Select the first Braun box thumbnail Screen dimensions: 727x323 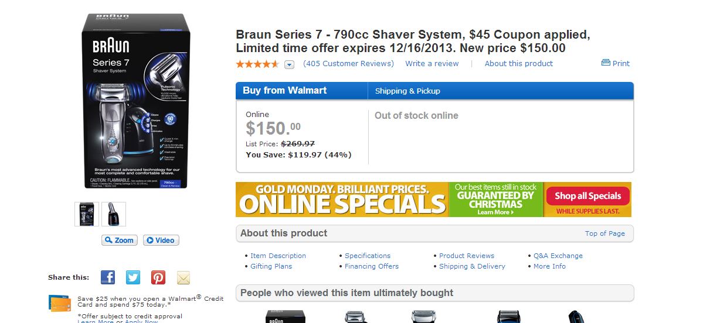coord(87,214)
